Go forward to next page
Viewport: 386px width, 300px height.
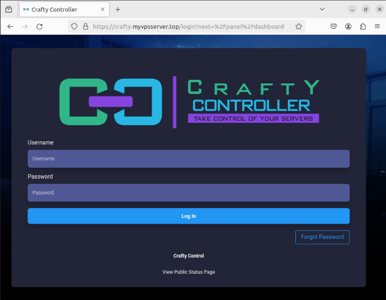(x=25, y=27)
